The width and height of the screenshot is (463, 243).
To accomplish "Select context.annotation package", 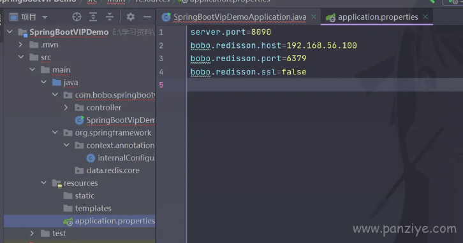I will (120, 145).
